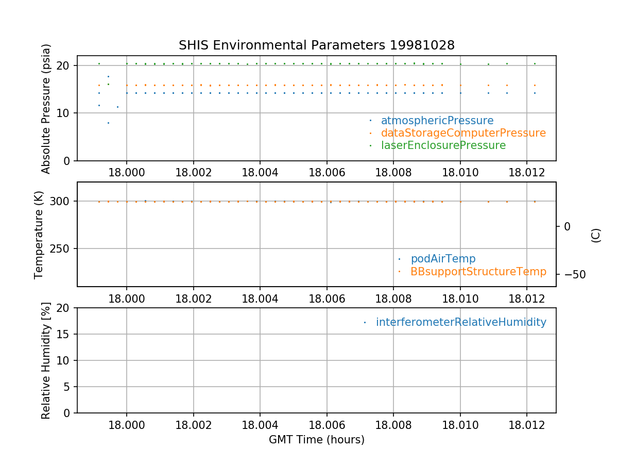Image resolution: width=618 pixels, height=464 pixels.
Task: Click the green marker beside laserEnclosurePressure
Action: click(370, 145)
